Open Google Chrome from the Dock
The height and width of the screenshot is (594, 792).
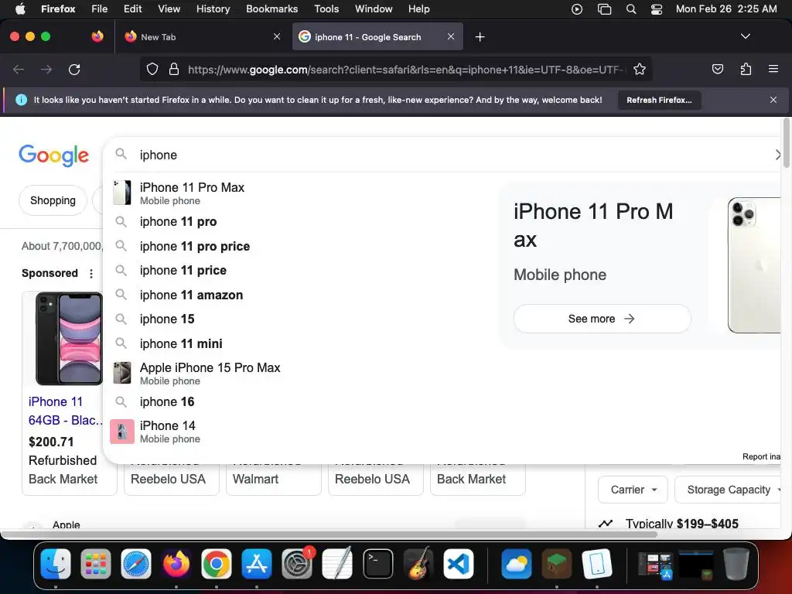(x=217, y=564)
